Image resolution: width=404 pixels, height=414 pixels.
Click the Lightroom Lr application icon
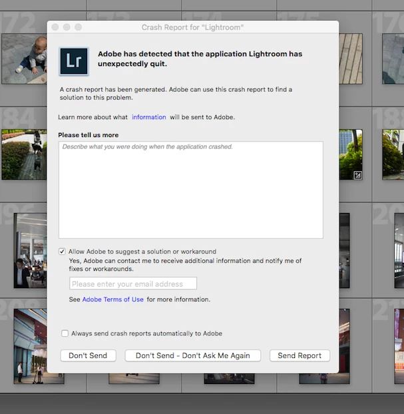pyautogui.click(x=74, y=61)
